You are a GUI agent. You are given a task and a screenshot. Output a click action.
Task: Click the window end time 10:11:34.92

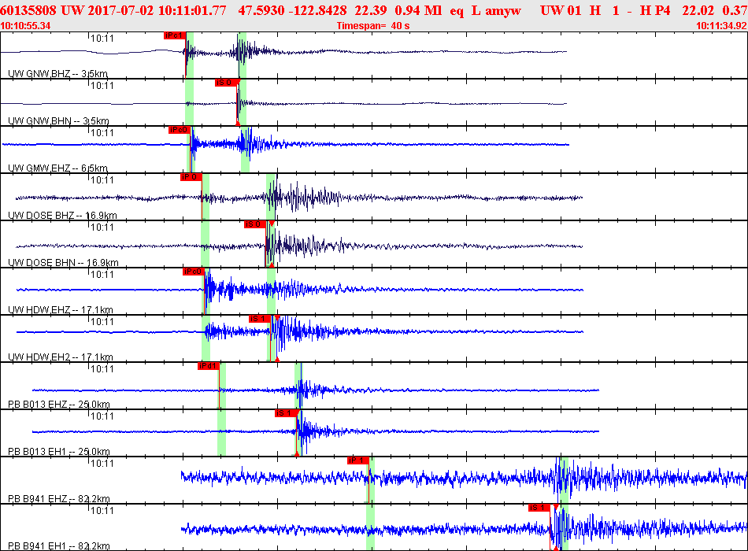click(722, 26)
